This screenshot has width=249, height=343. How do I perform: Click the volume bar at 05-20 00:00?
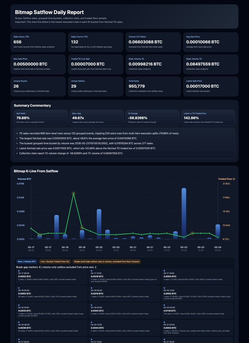click(x=99, y=224)
